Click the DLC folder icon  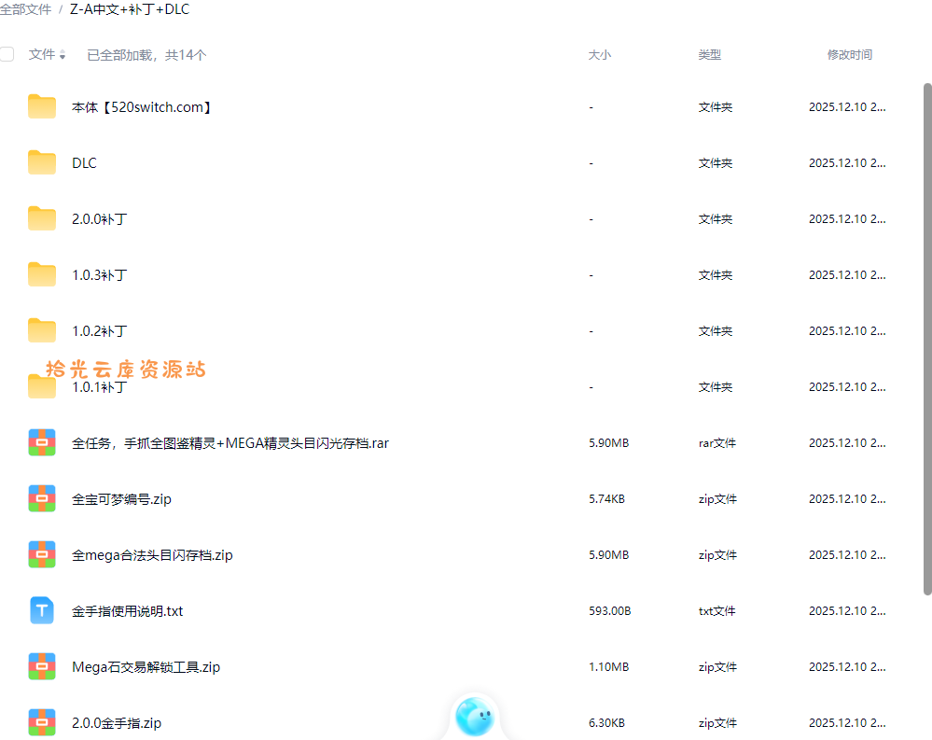click(x=41, y=162)
